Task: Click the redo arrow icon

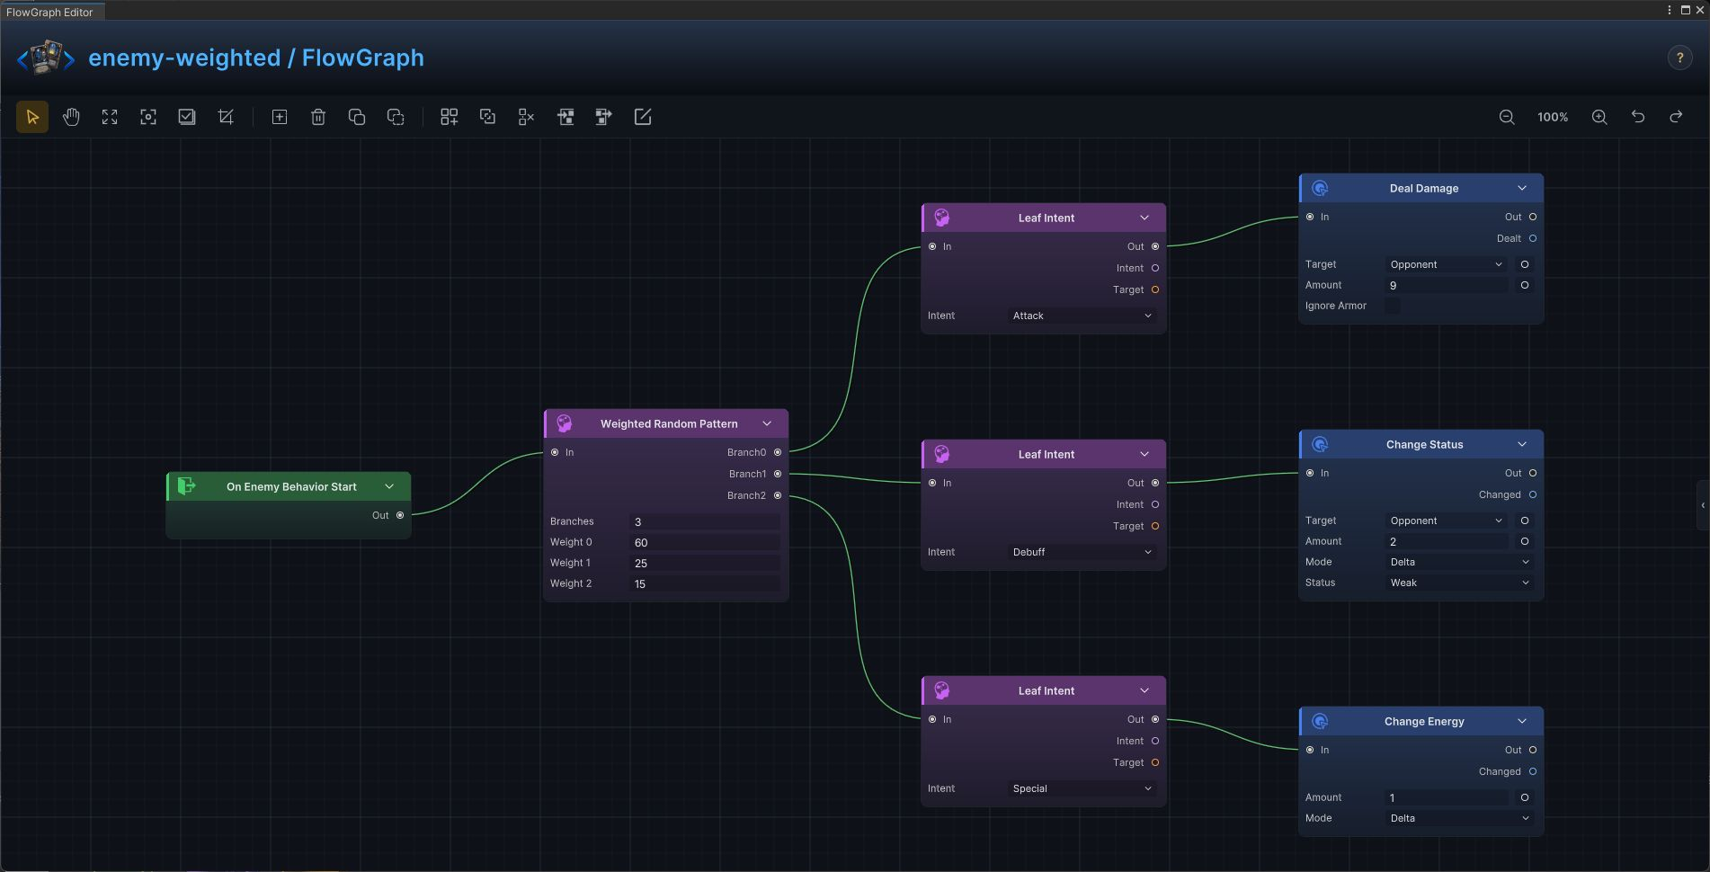Action: (x=1676, y=117)
